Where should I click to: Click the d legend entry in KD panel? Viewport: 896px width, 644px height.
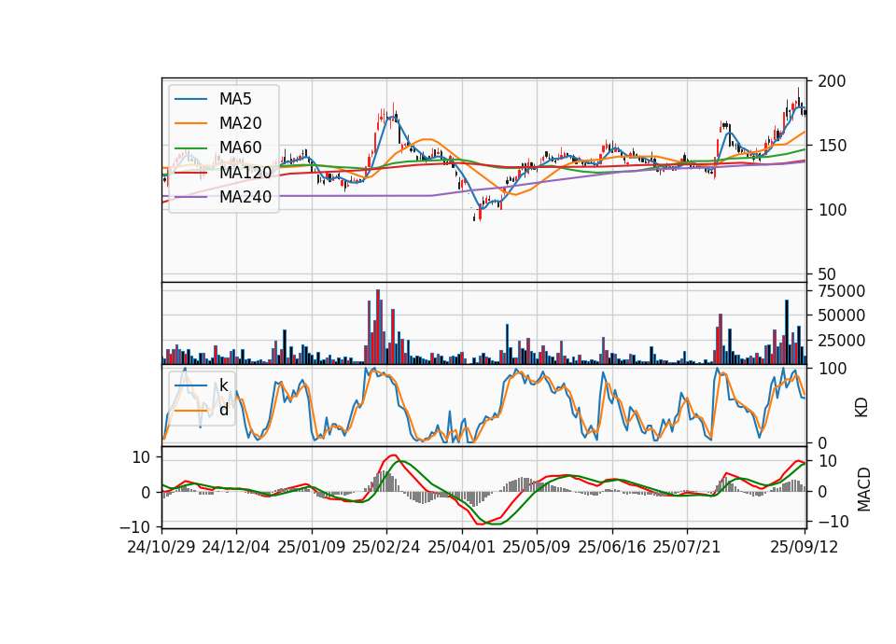[223, 410]
